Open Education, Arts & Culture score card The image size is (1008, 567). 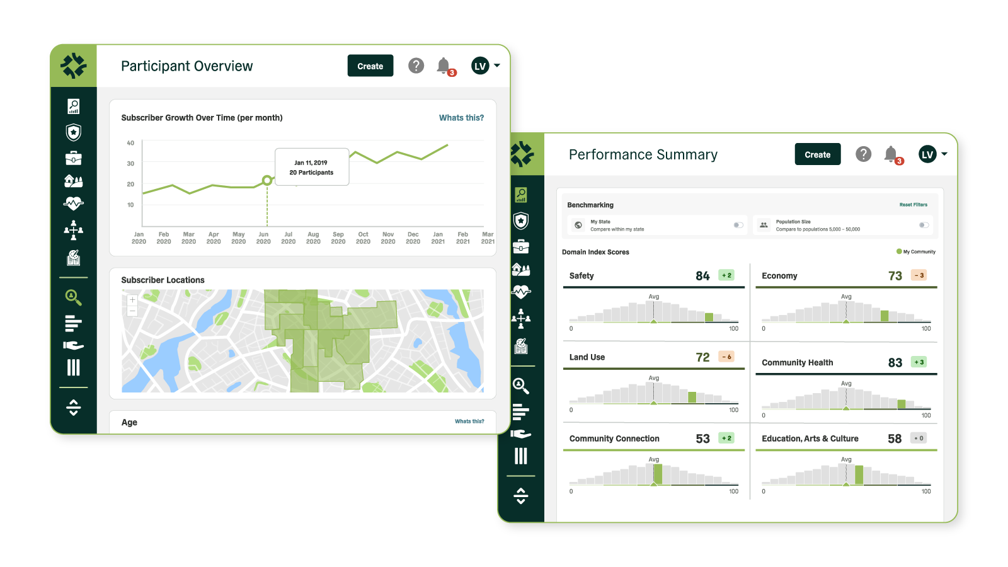pos(846,462)
